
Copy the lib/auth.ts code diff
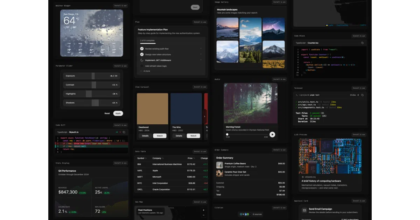click(x=124, y=132)
